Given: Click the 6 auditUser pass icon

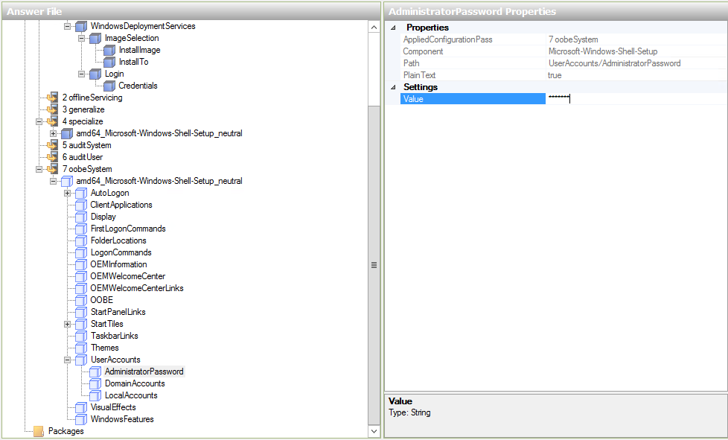Looking at the screenshot, I should pos(52,157).
